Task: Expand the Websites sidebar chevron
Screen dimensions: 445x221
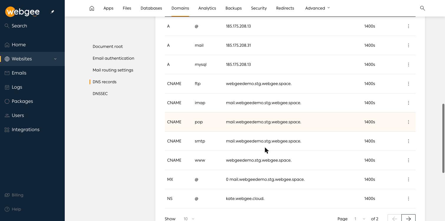Action: click(x=55, y=59)
